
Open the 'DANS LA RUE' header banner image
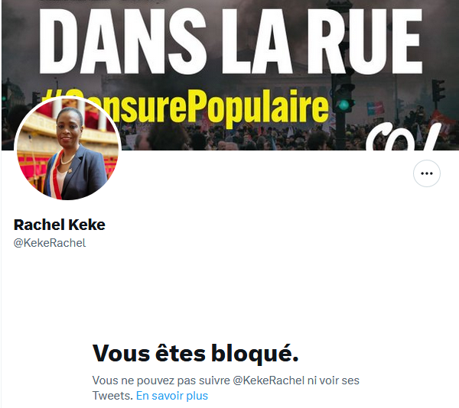(229, 75)
